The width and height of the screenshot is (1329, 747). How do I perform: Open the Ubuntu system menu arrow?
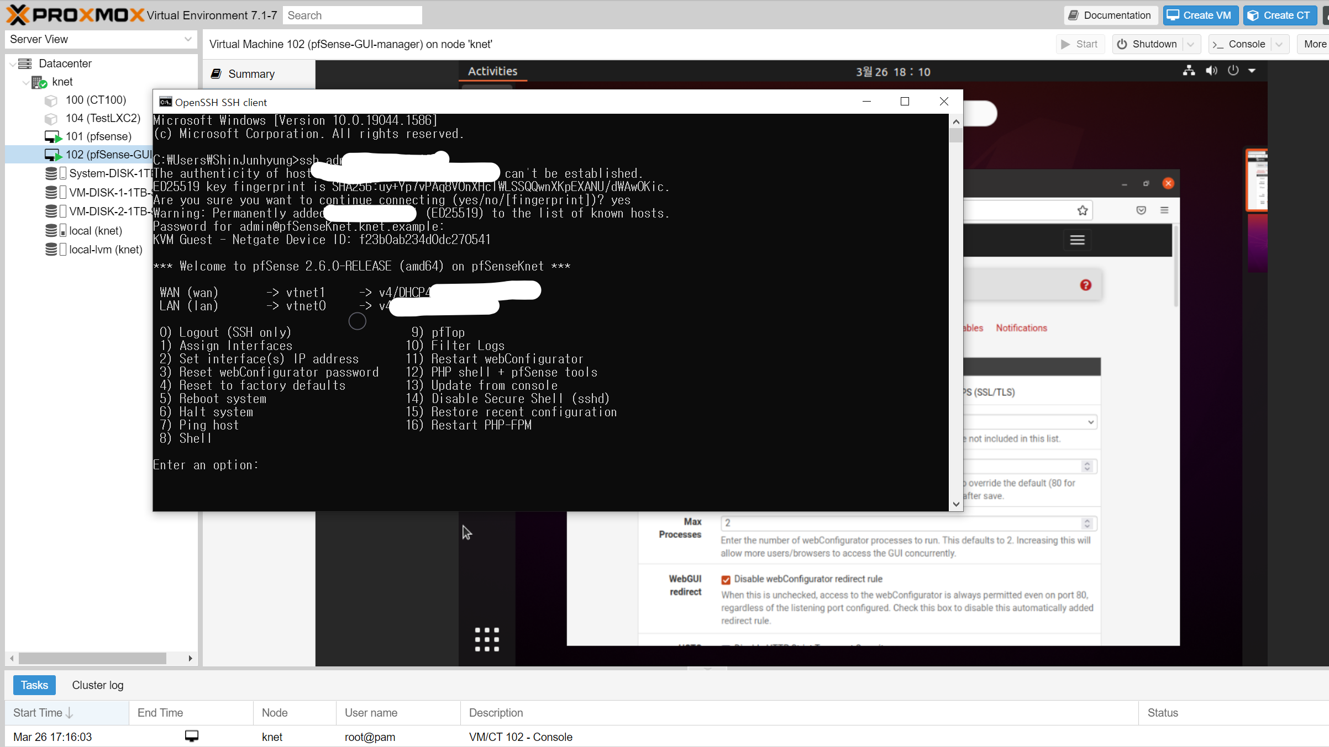click(x=1252, y=71)
